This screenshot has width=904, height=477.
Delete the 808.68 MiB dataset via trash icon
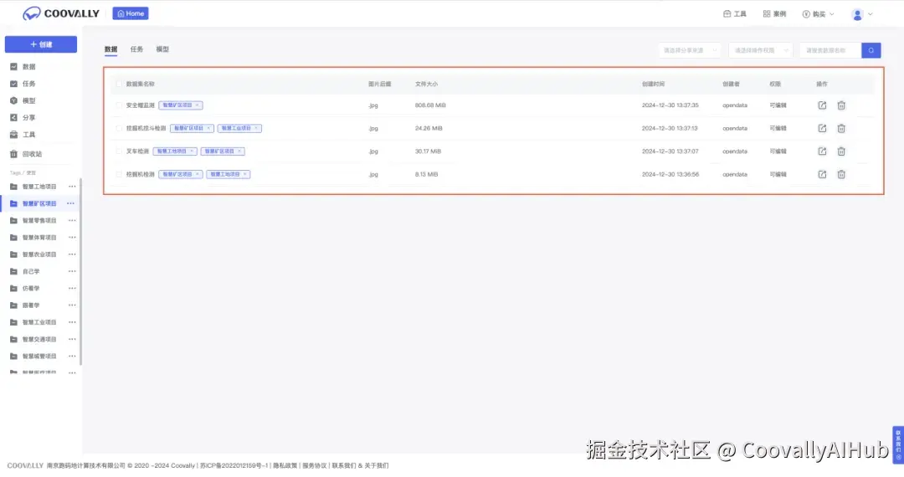click(x=841, y=105)
